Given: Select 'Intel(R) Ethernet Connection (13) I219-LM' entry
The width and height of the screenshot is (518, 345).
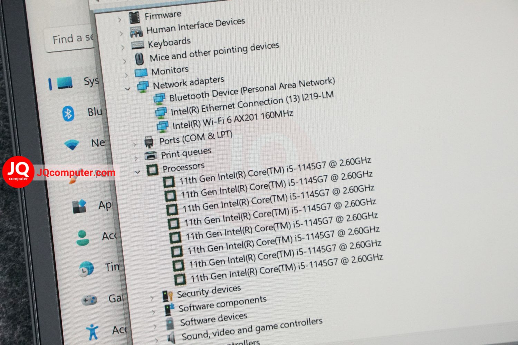Looking at the screenshot, I should point(252,104).
